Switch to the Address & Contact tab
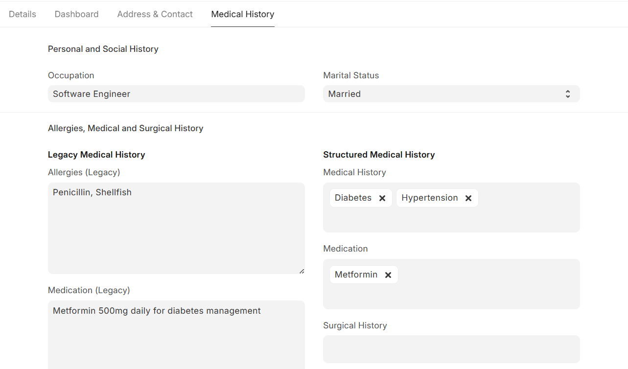 (x=155, y=14)
